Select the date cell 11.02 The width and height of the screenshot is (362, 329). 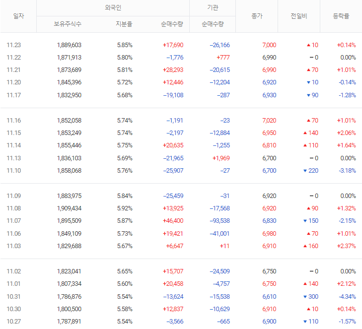click(14, 271)
